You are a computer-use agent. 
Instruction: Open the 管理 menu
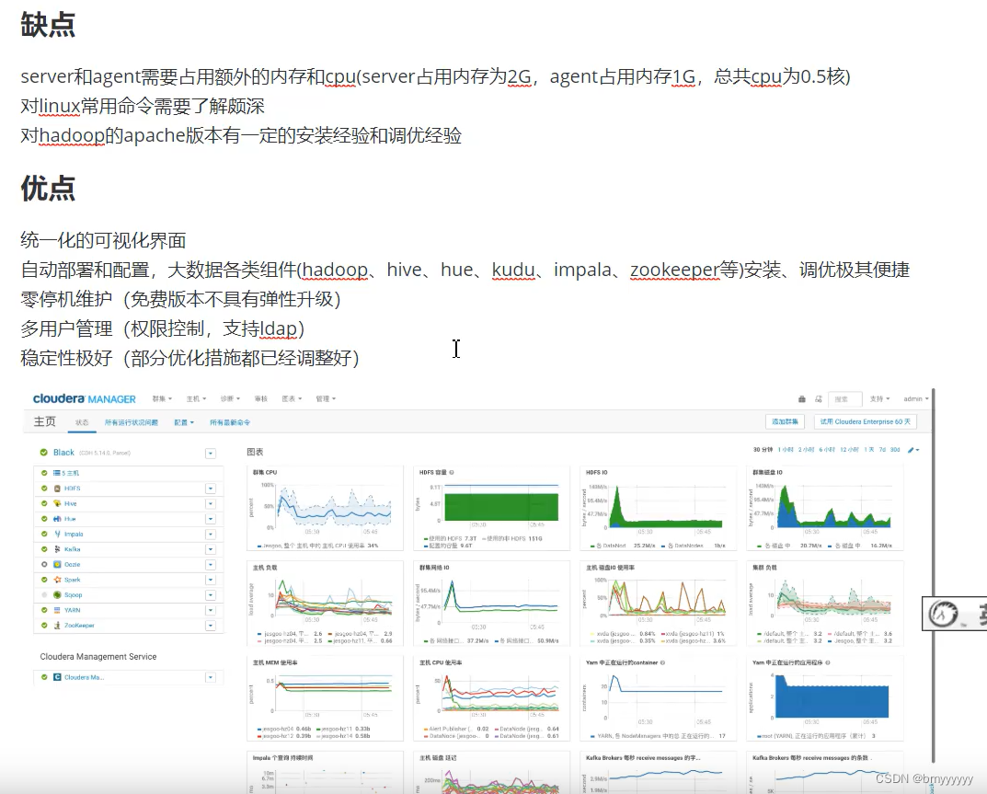[326, 399]
